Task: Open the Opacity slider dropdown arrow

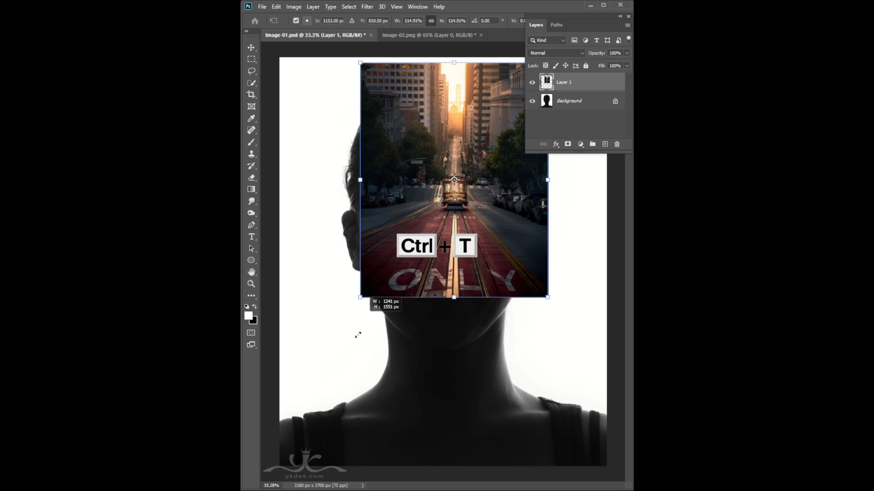Action: pos(627,53)
